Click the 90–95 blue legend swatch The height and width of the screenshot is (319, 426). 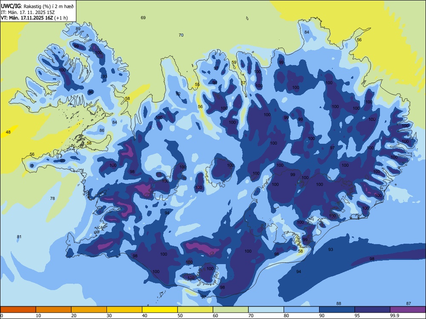point(337,310)
